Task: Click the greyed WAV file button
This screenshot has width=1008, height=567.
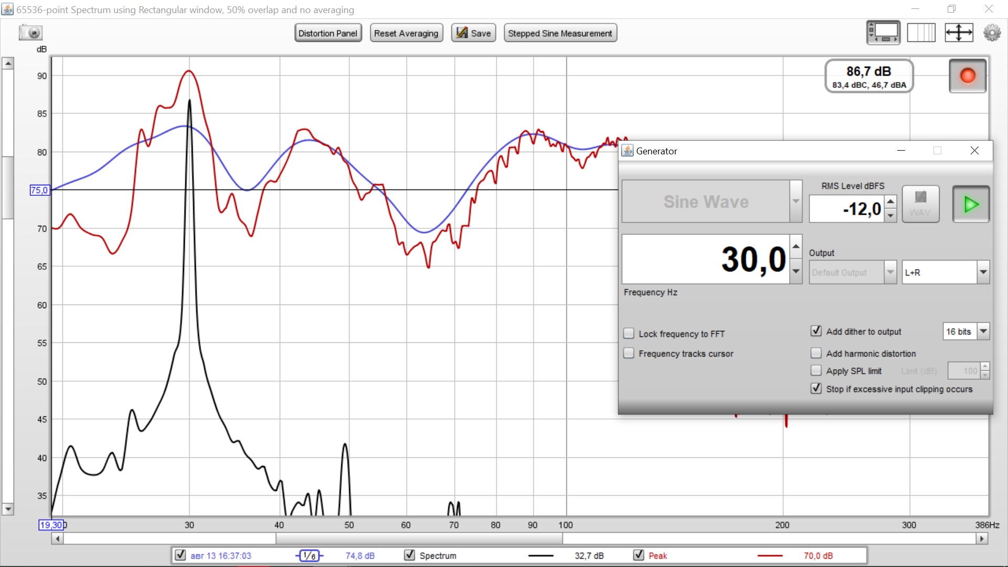Action: tap(920, 204)
